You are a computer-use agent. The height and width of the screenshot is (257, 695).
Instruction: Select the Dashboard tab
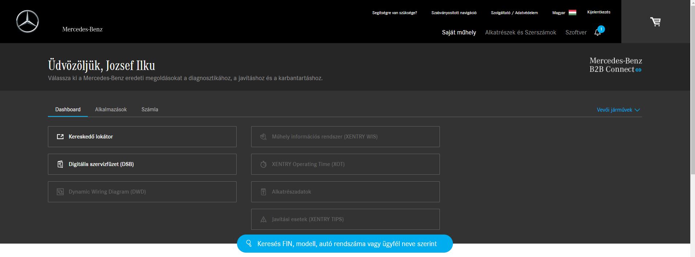coord(68,109)
